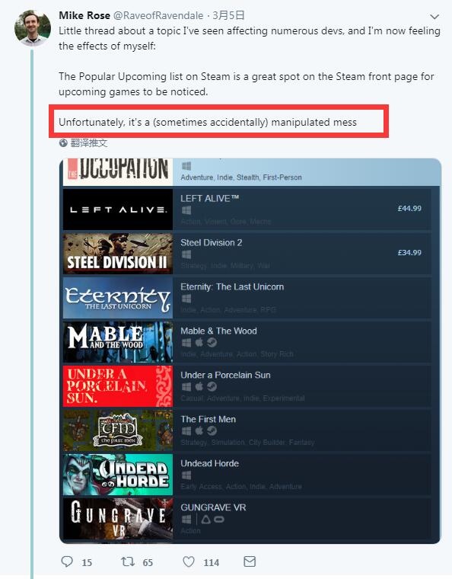The width and height of the screenshot is (452, 579).
Task: Open the @RaveofRavendale handle link
Action: [158, 15]
